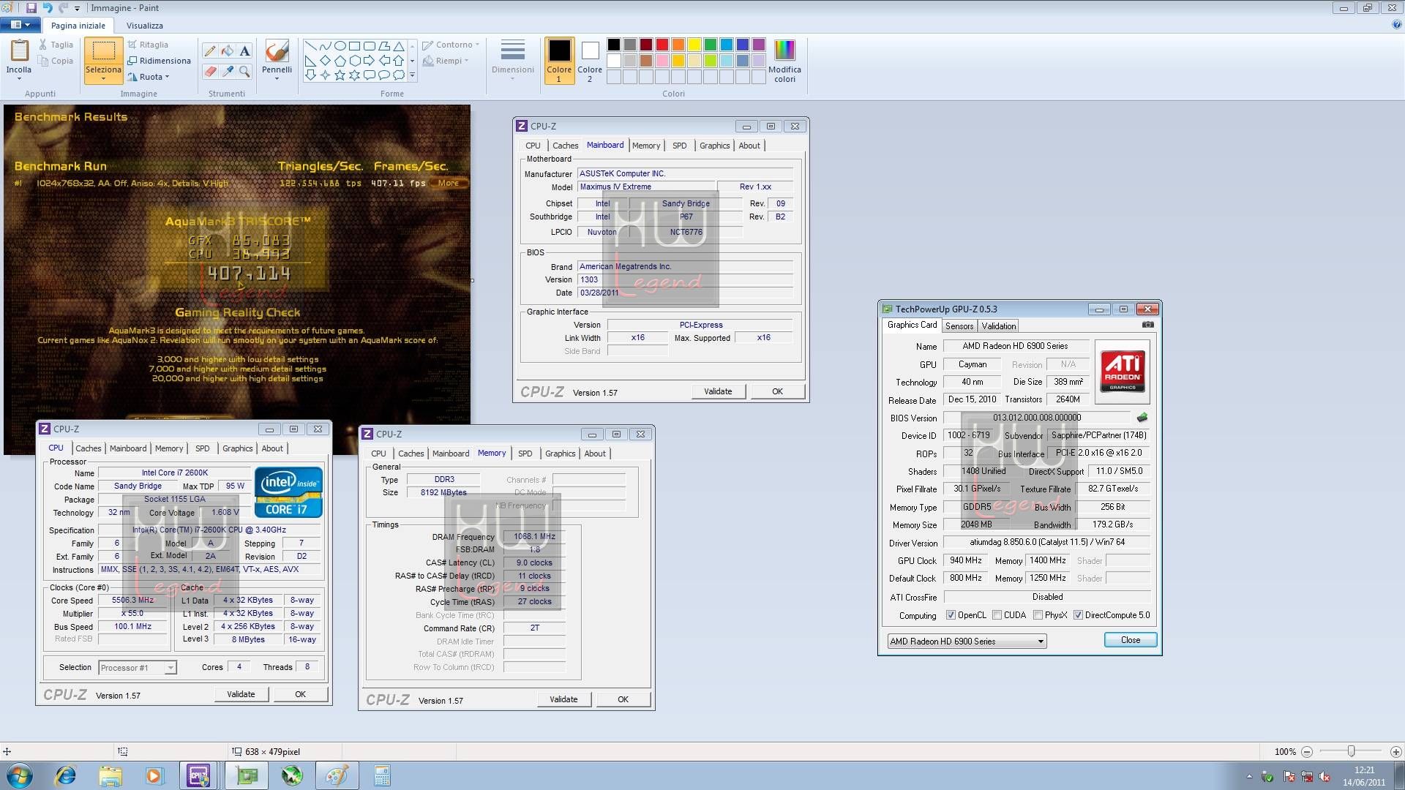1405x790 pixels.
Task: Pick the five-point star shape
Action: (340, 75)
